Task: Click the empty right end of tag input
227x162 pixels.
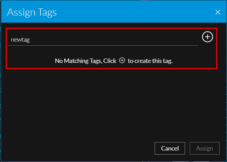Action: click(x=189, y=40)
